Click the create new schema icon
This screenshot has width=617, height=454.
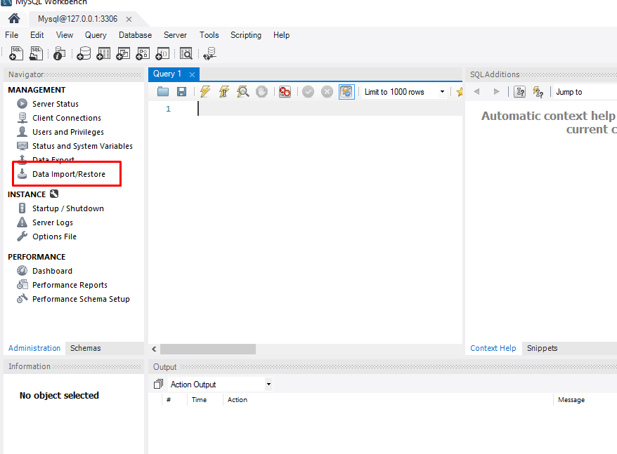(84, 53)
